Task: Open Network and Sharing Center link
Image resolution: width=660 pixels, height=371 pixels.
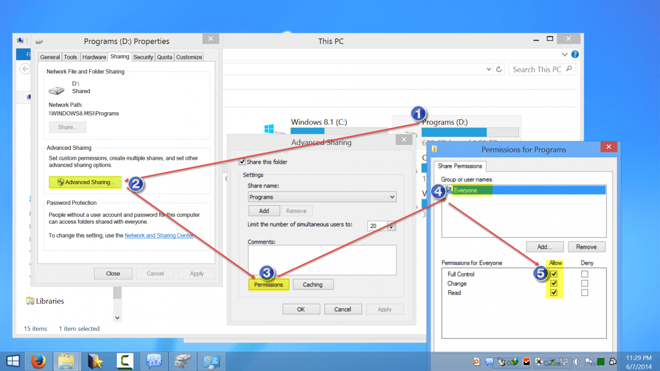Action: click(159, 235)
